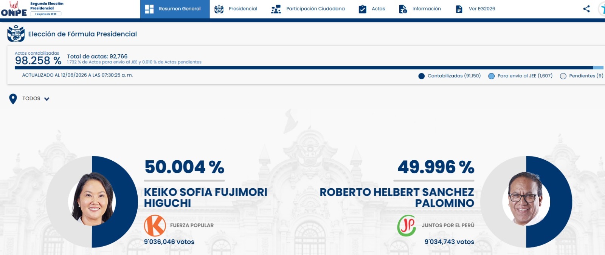
Task: Click the 50.004 % result
Action: (x=185, y=167)
